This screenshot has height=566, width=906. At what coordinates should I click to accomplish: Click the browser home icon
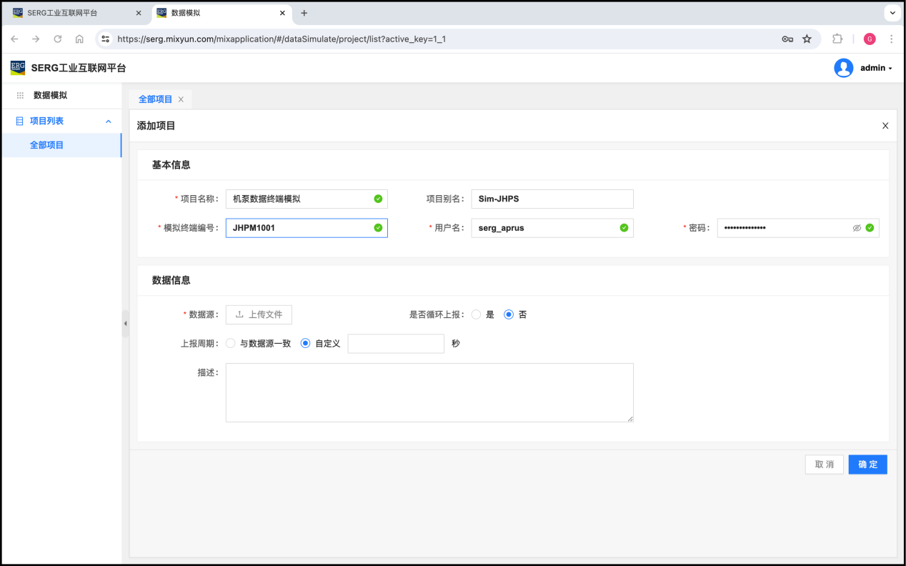click(x=79, y=39)
